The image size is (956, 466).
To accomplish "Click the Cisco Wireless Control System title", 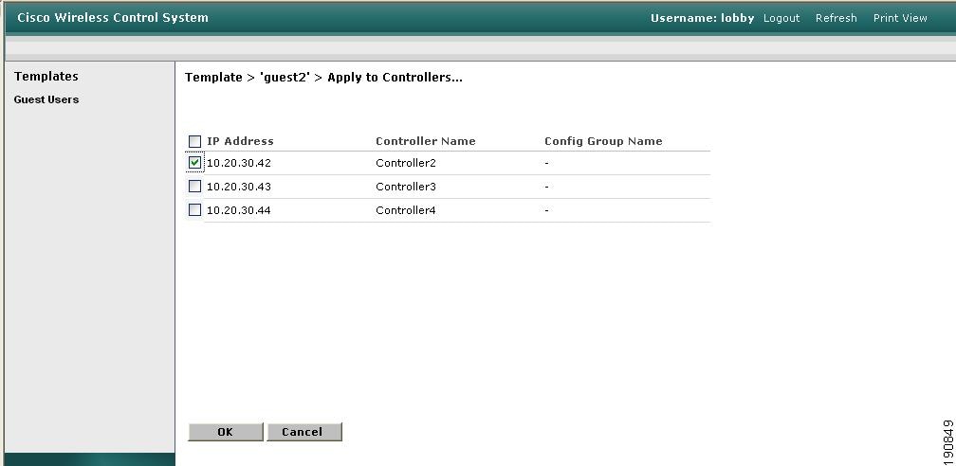I will coord(113,18).
